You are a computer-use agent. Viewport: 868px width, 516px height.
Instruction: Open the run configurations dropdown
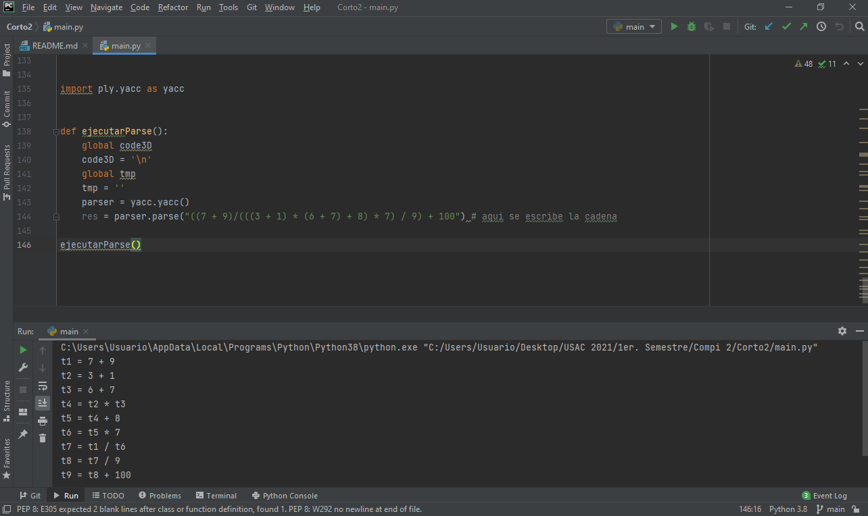tap(633, 26)
